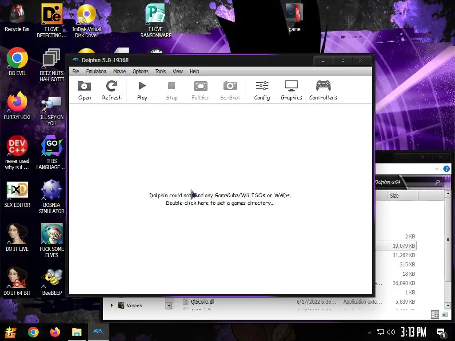Click the Play toolbar button

tap(142, 90)
